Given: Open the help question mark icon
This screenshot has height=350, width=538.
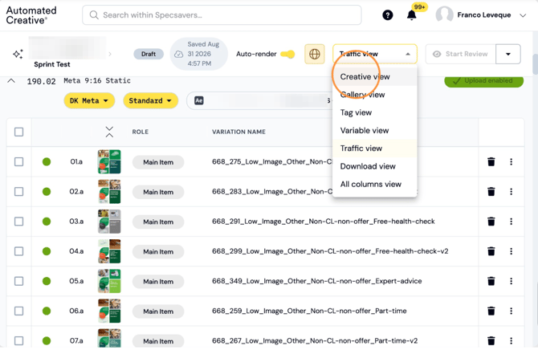Looking at the screenshot, I should [x=387, y=15].
